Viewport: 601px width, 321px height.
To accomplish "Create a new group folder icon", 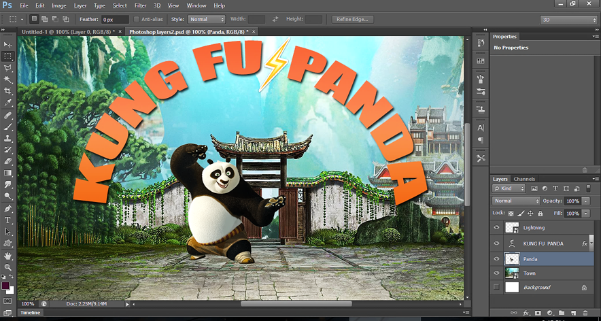I will [x=562, y=313].
